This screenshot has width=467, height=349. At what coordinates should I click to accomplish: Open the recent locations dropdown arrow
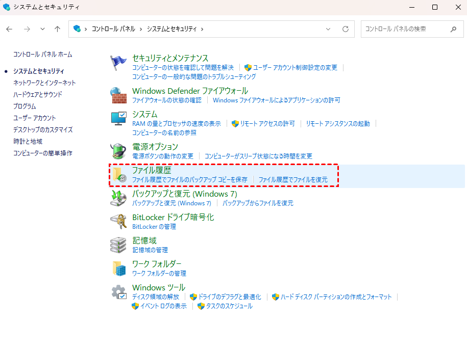pos(42,29)
